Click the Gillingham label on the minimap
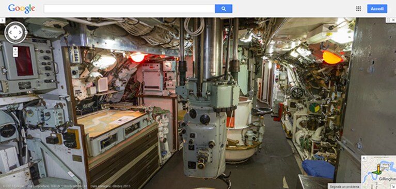Viewport: 396px width, 189px height. pos(387,178)
